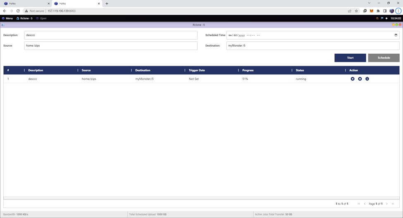Click the # column header

8,70
